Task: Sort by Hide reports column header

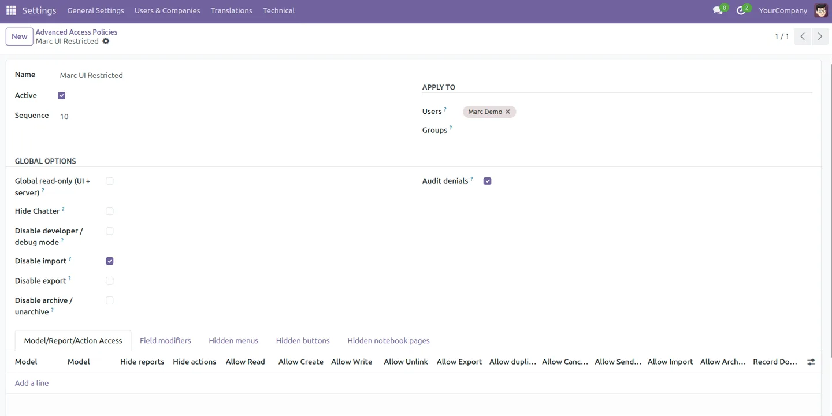Action: pyautogui.click(x=142, y=362)
